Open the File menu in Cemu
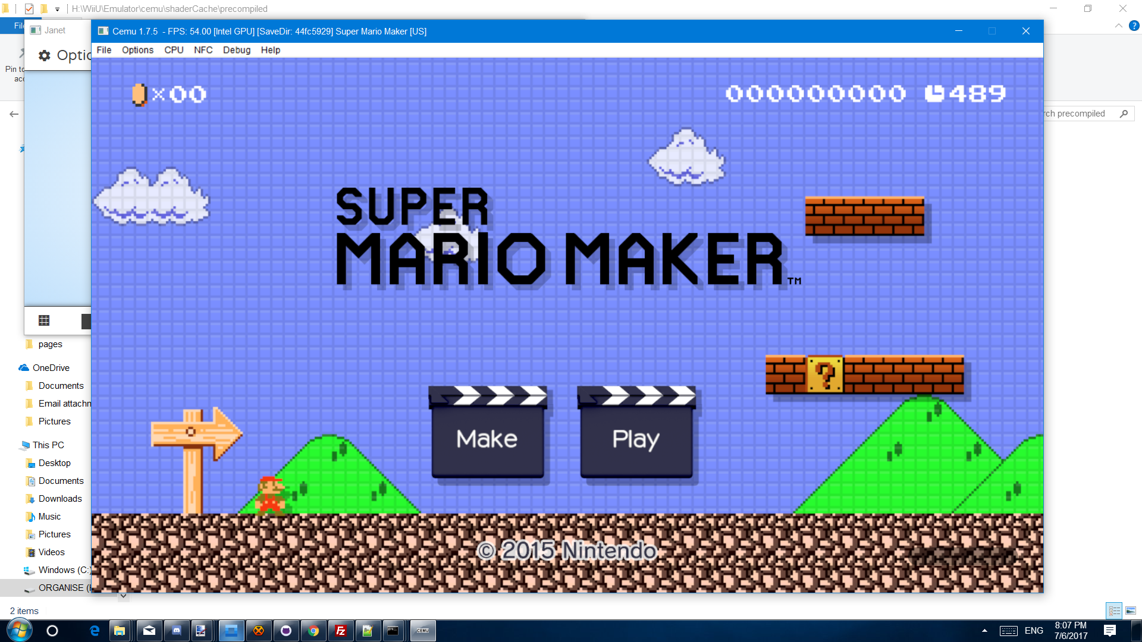1142x642 pixels. (x=104, y=50)
